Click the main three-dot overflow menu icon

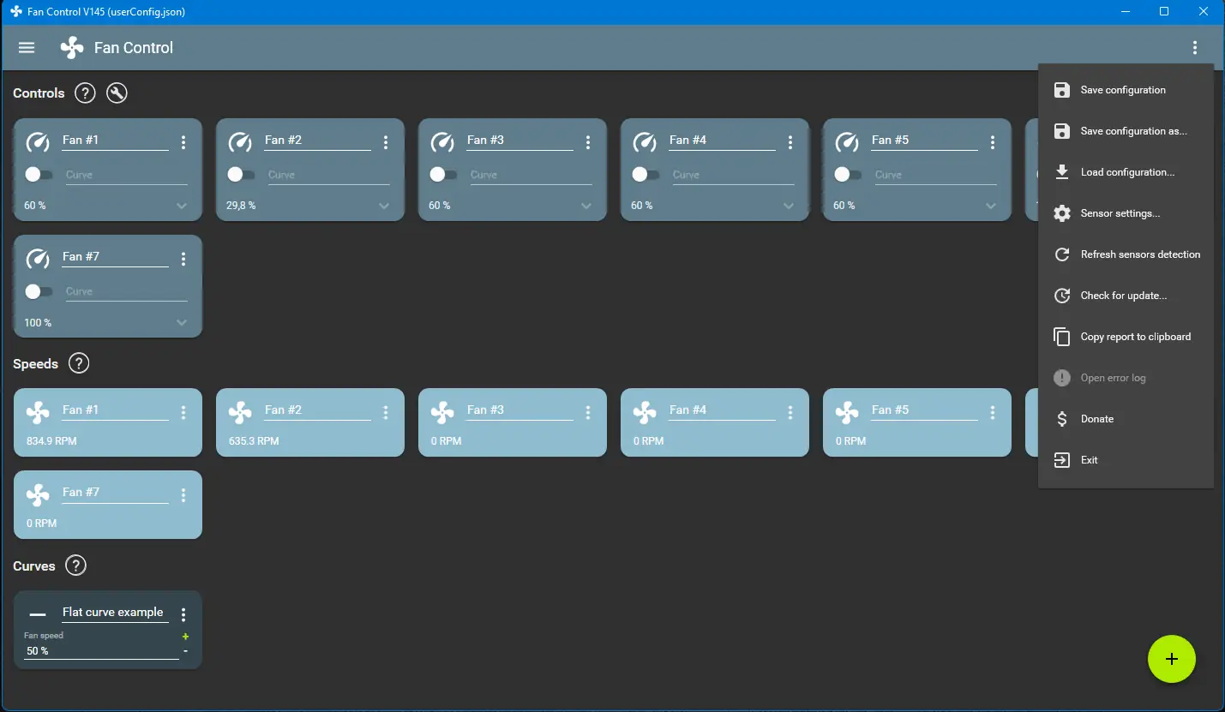(1195, 48)
